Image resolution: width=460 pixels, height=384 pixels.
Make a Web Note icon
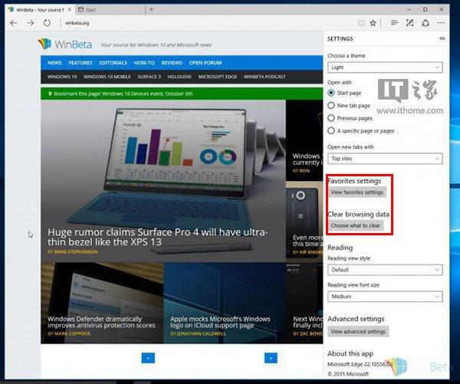tap(410, 22)
